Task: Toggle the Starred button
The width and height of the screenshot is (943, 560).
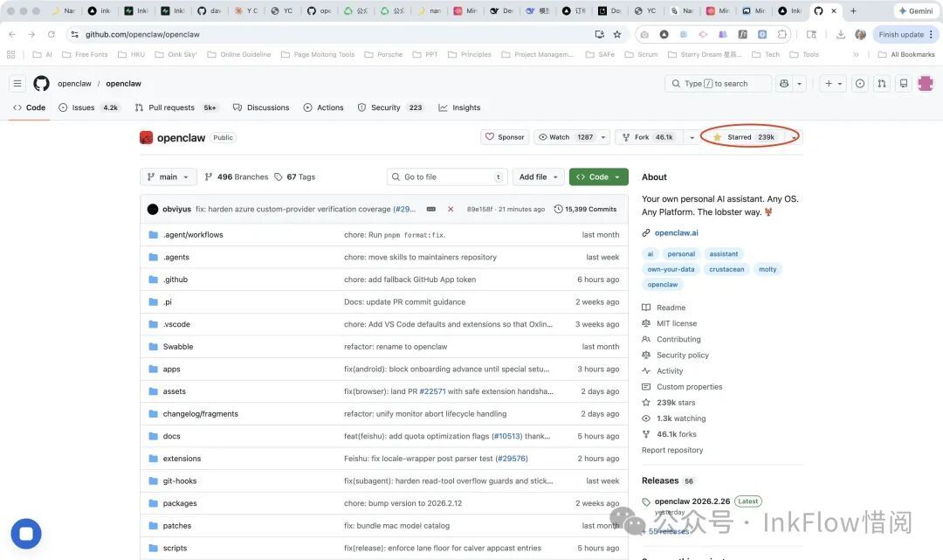Action: (744, 137)
